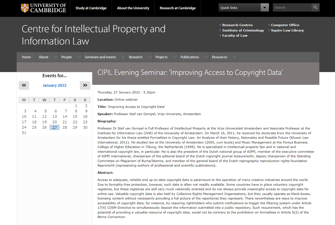Image resolution: width=335 pixels, height=225 pixels.
Task: Click day 5 in the calendar
Action: (x=46, y=111)
